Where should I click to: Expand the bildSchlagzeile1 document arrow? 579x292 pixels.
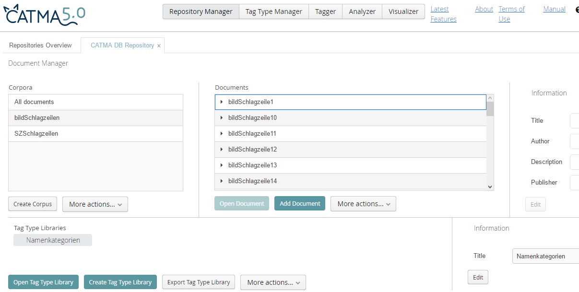pos(222,102)
